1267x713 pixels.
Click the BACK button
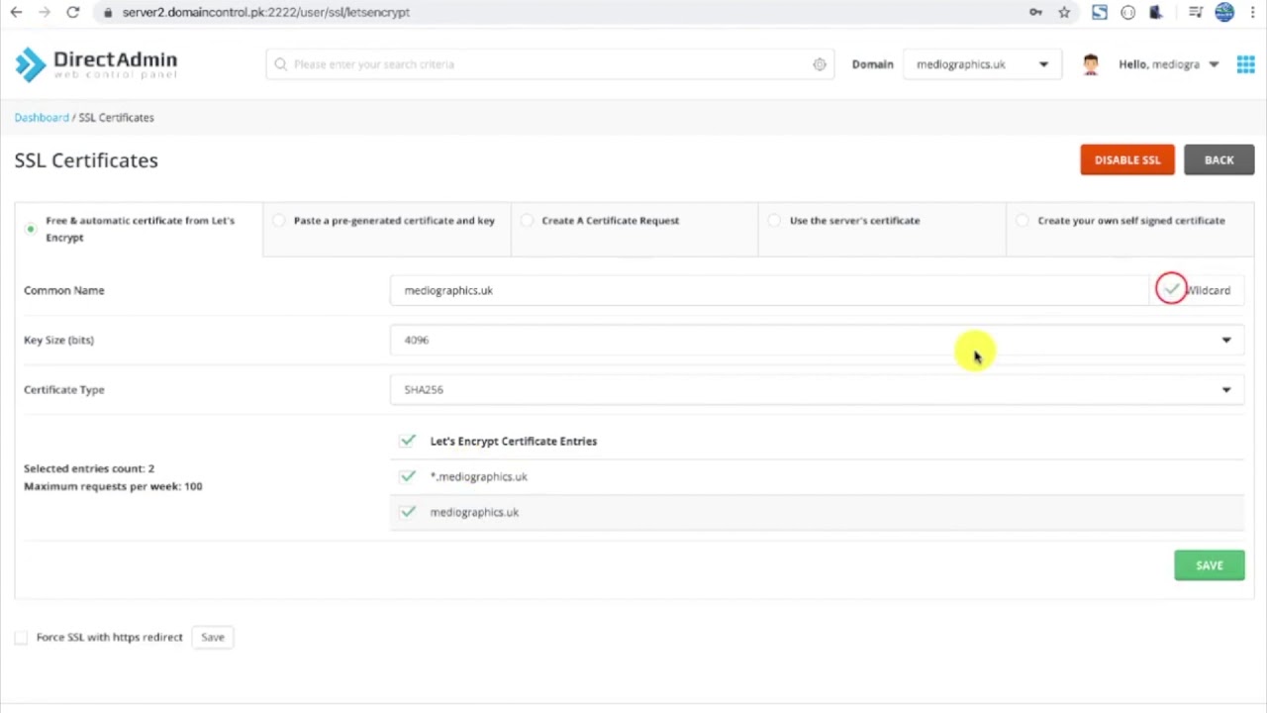tap(1218, 159)
